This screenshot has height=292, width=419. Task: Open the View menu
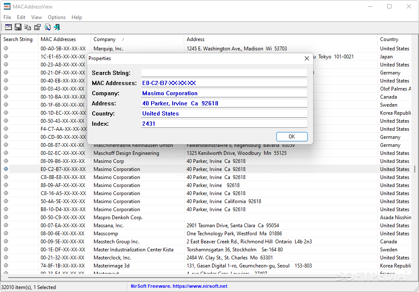pyautogui.click(x=36, y=17)
